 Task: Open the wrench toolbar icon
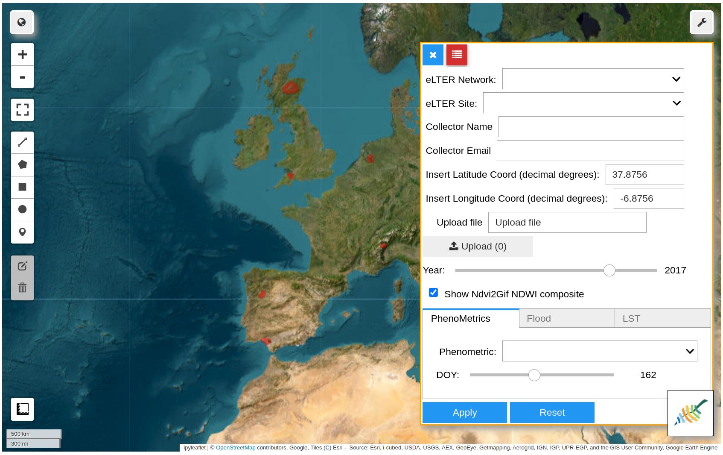pos(702,22)
